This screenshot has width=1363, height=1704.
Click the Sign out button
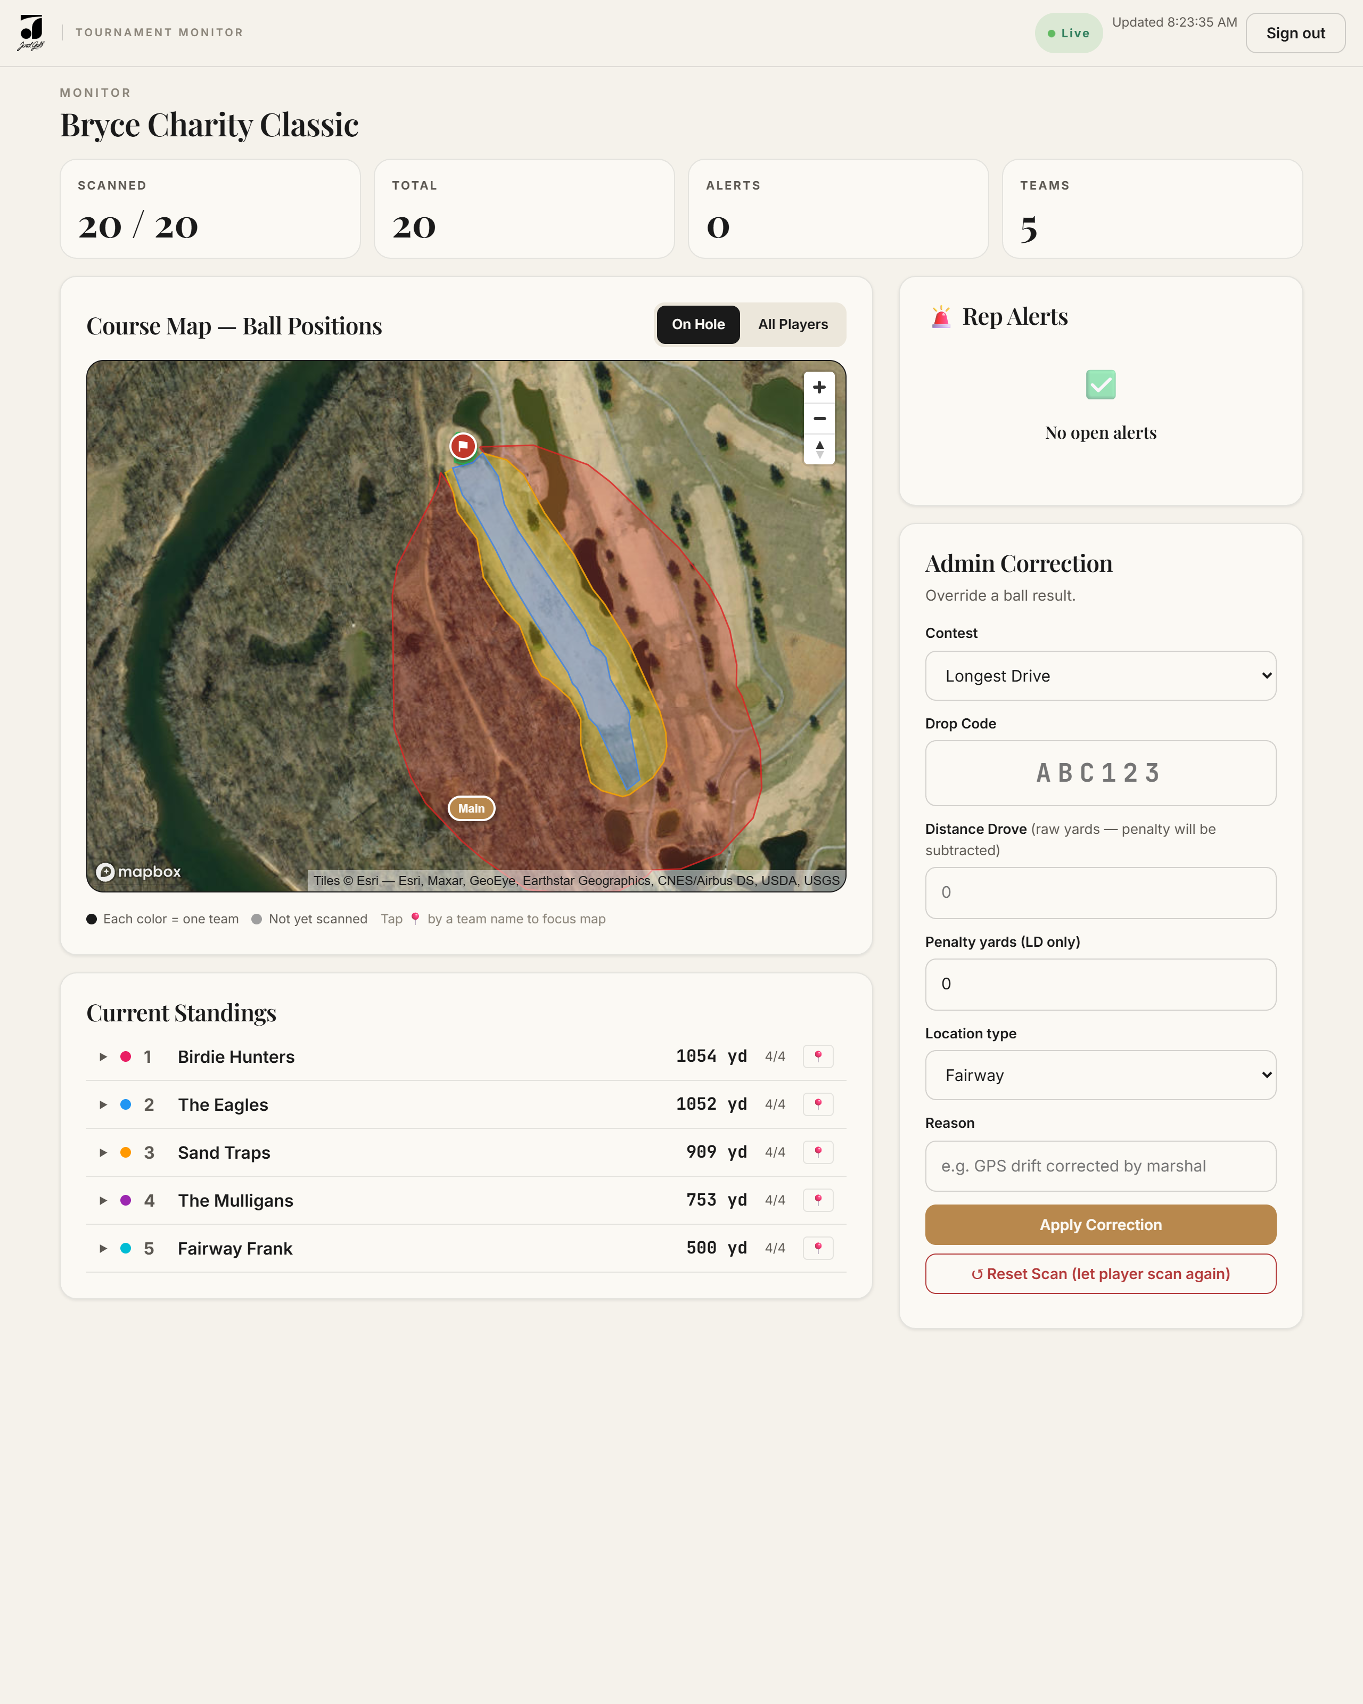point(1295,33)
